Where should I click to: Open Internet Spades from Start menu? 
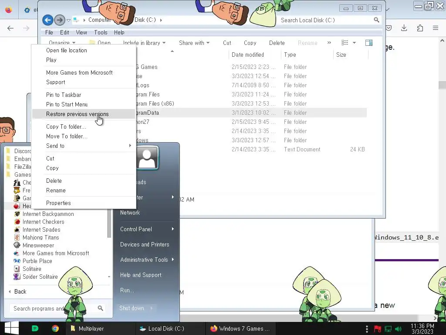(x=41, y=229)
